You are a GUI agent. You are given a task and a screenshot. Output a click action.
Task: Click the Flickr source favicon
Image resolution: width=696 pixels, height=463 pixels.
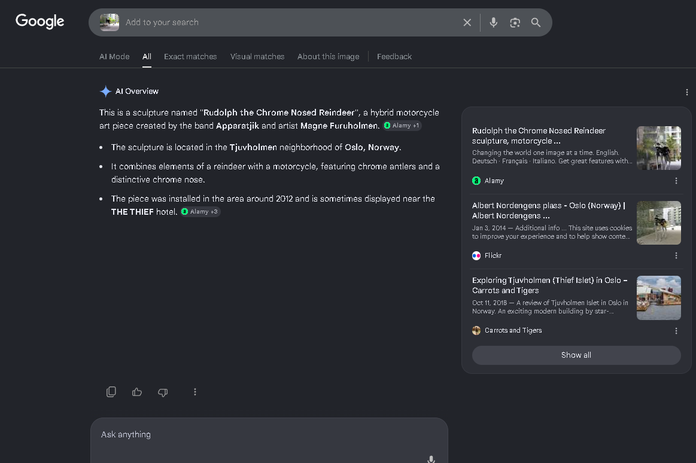click(x=476, y=256)
